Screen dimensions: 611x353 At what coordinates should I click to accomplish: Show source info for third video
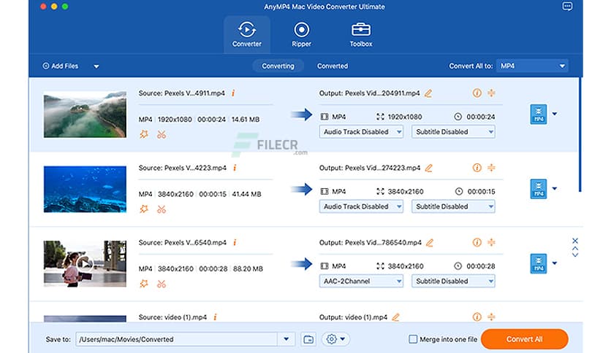click(233, 242)
